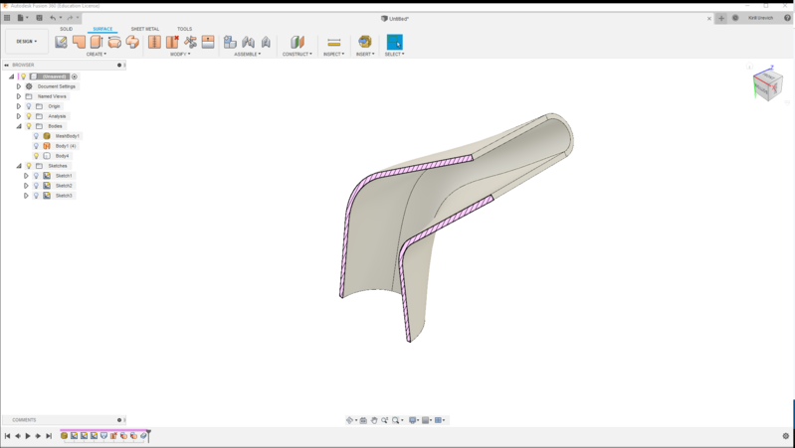Toggle the Sketch2 lightbulb
The width and height of the screenshot is (795, 448).
(x=36, y=186)
